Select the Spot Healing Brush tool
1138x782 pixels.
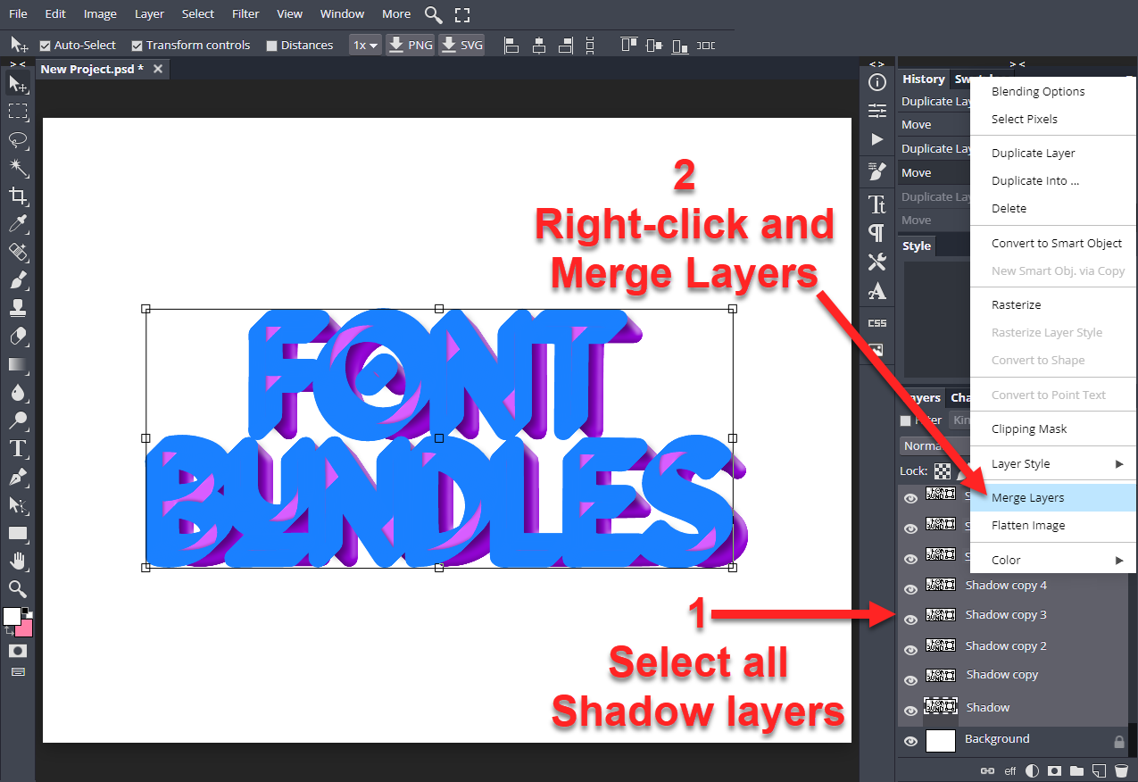18,253
